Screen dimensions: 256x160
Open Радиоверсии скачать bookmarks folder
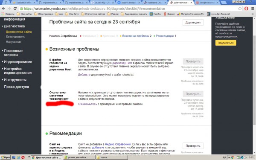click(x=134, y=14)
